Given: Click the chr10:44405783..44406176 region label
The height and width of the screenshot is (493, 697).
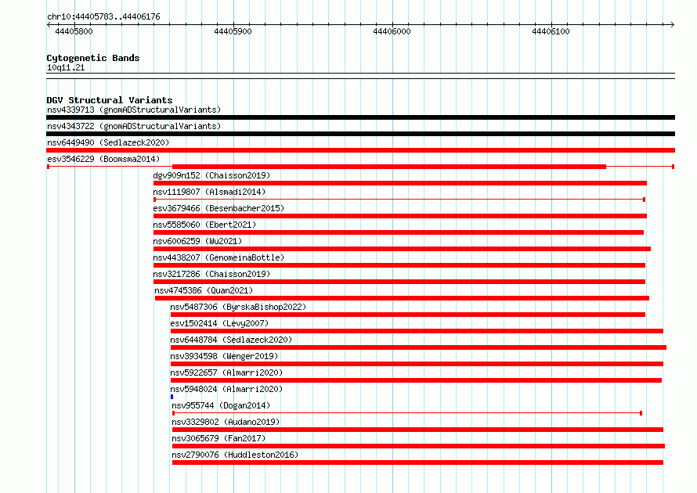Looking at the screenshot, I should point(103,17).
